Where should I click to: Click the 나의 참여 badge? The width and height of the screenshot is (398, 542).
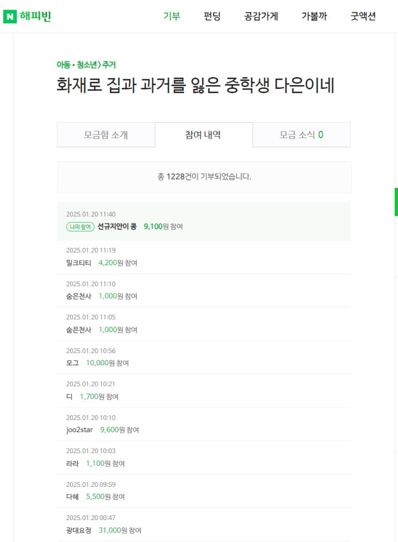[80, 227]
